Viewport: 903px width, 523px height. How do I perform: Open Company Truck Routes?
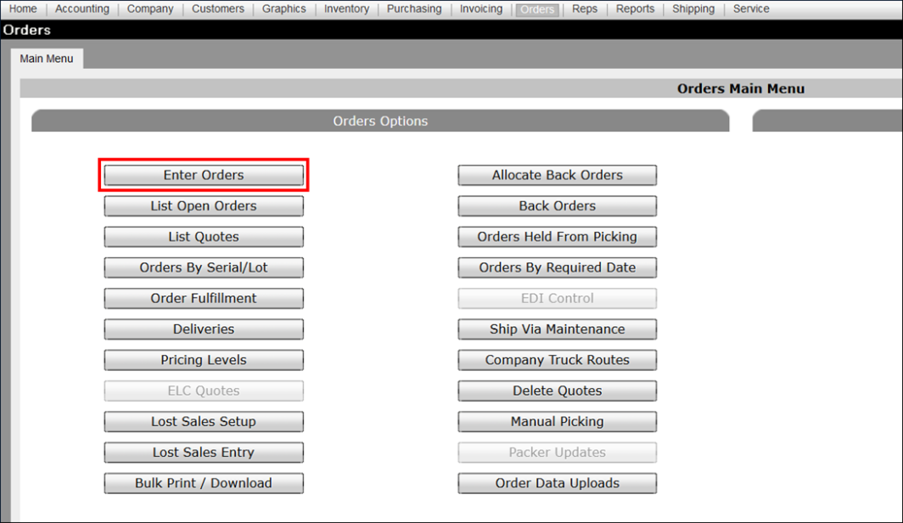[x=558, y=360]
